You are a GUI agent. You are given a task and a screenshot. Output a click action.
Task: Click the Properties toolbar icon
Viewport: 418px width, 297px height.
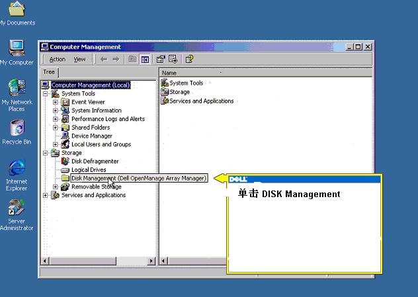tap(161, 59)
